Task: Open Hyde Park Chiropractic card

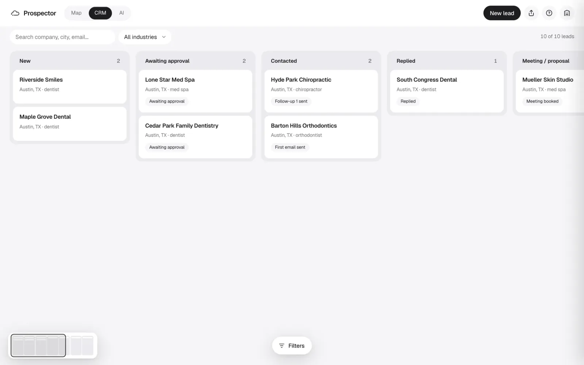Action: (321, 91)
